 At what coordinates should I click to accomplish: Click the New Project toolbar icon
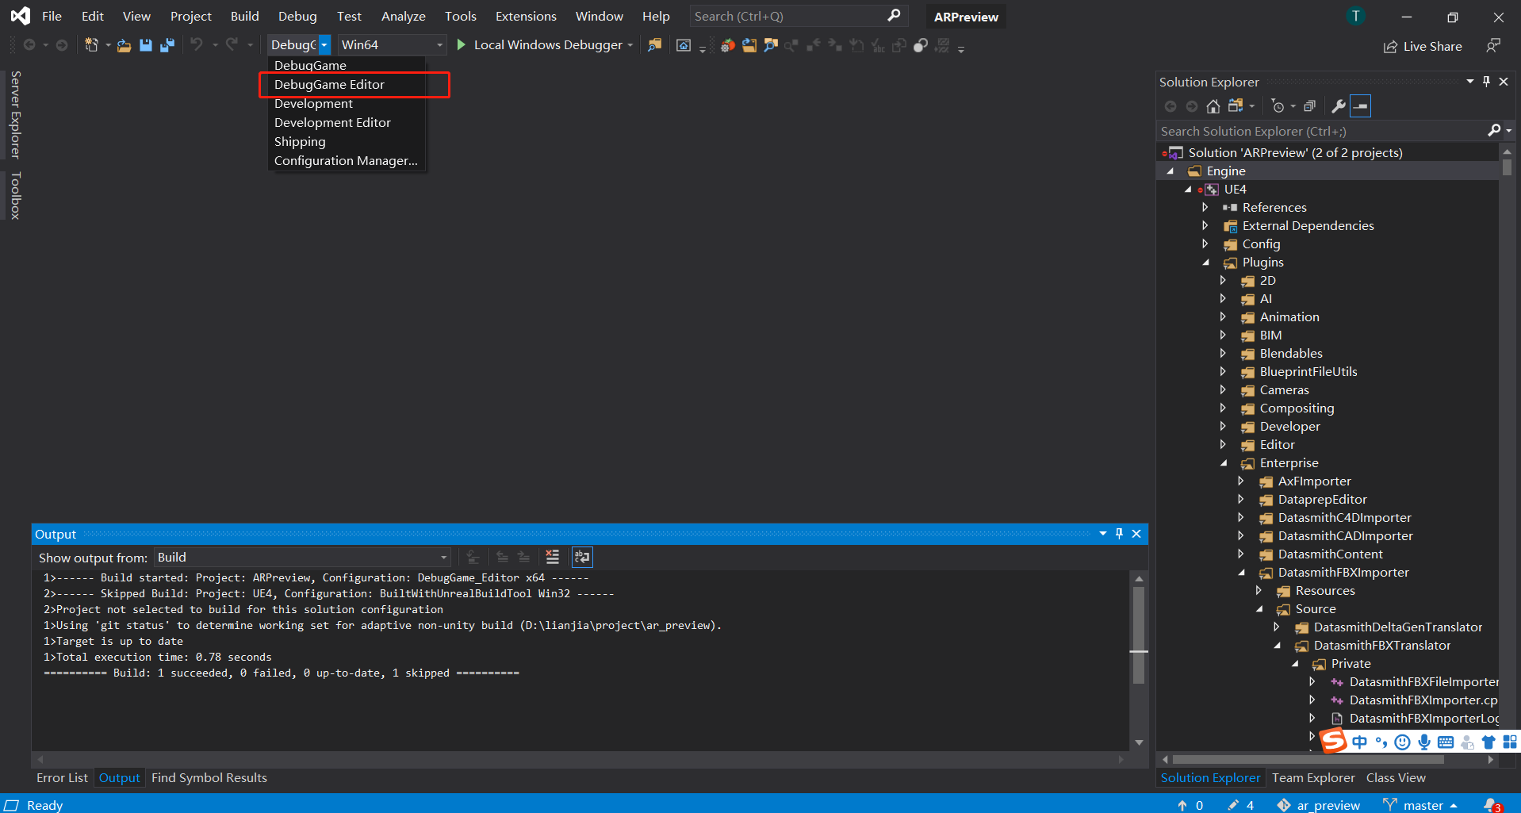91,45
